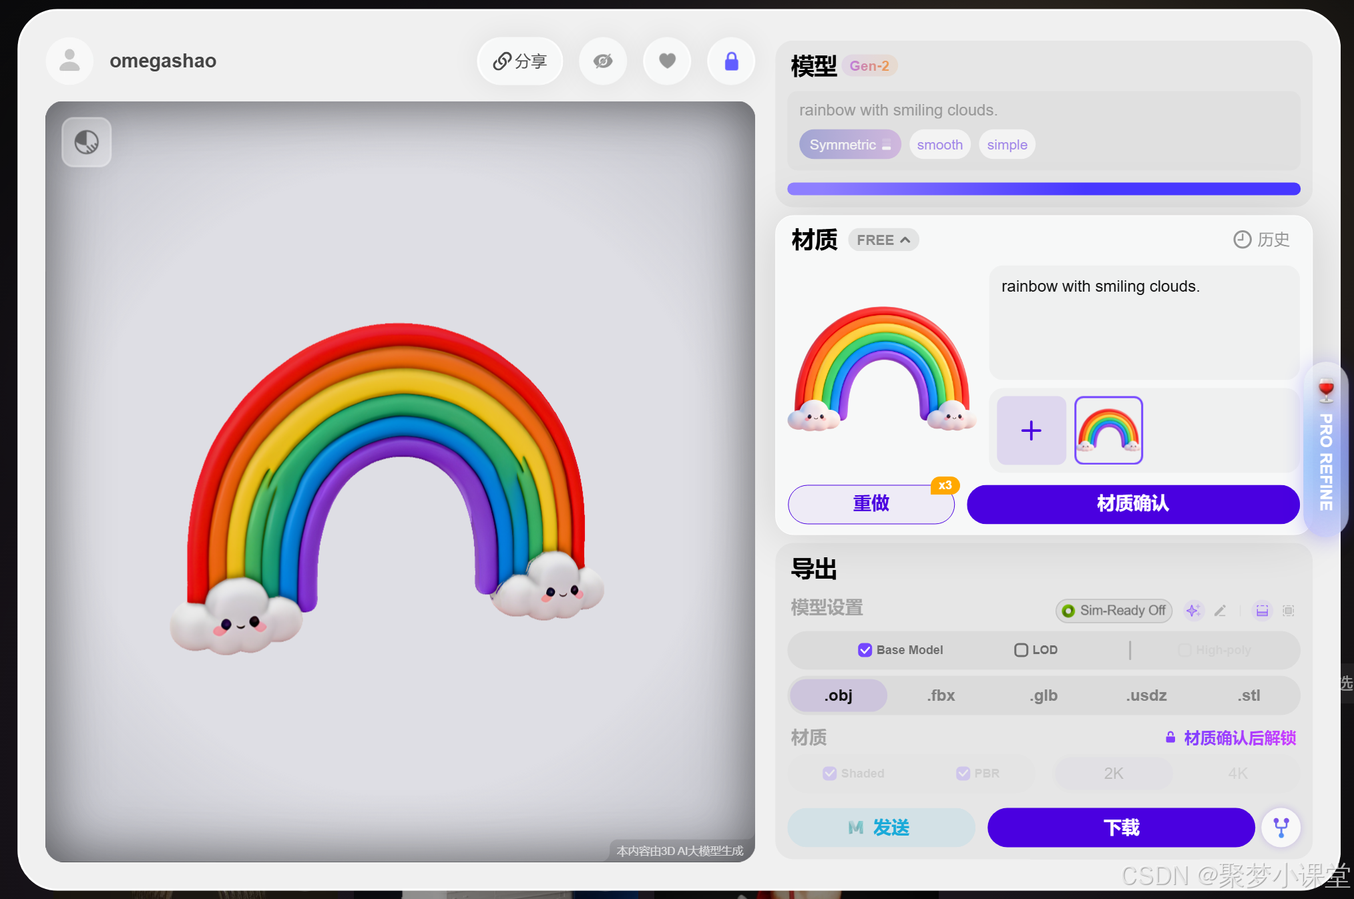The height and width of the screenshot is (899, 1354).
Task: Select the rainbow texture thumbnail
Action: click(1108, 430)
